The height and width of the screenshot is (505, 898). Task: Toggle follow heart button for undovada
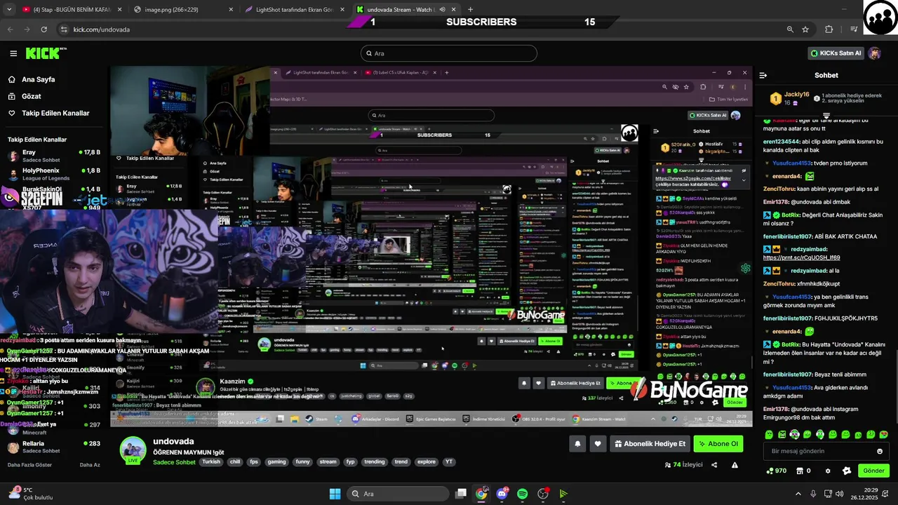[598, 443]
